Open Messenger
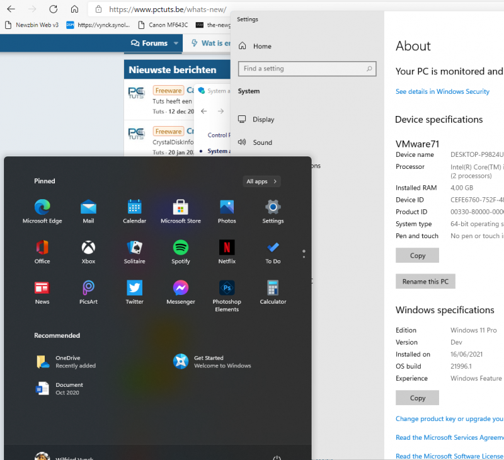Viewport: 504px width, 460px height. (181, 292)
